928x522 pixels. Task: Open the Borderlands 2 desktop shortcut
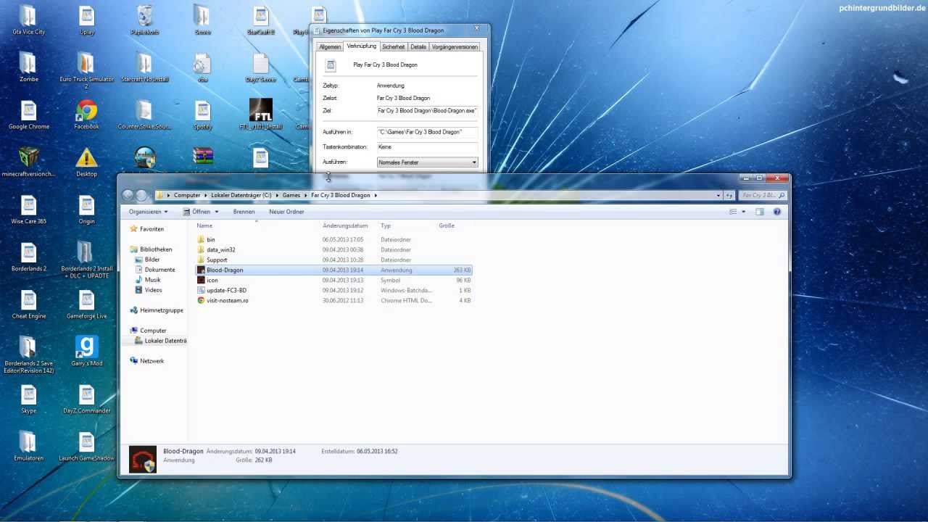(x=28, y=257)
